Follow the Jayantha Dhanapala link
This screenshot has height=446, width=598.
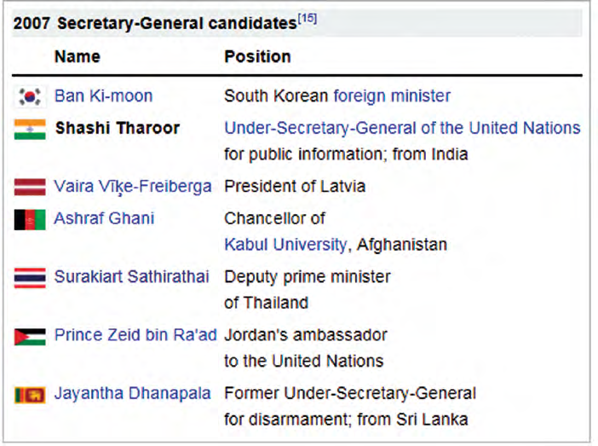134,393
